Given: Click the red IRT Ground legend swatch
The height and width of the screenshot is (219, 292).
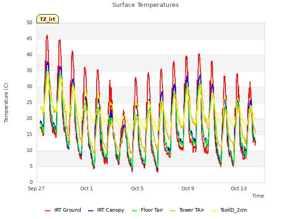Looking at the screenshot, I should pyautogui.click(x=47, y=211).
